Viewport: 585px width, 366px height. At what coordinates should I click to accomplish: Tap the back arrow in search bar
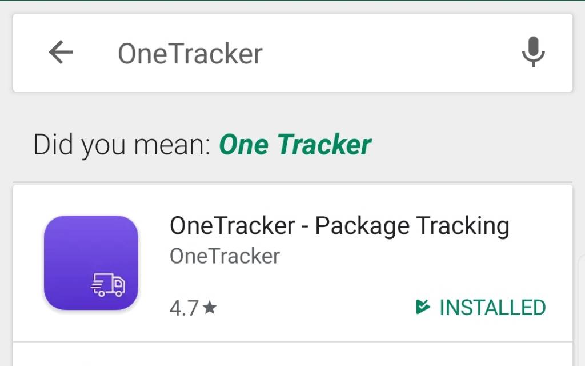[x=61, y=53]
